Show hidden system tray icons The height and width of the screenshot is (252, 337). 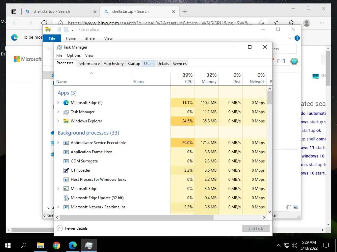[x=278, y=245]
